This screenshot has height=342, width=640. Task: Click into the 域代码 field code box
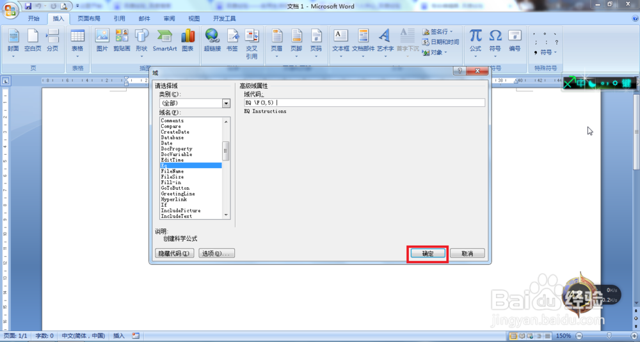pos(365,103)
